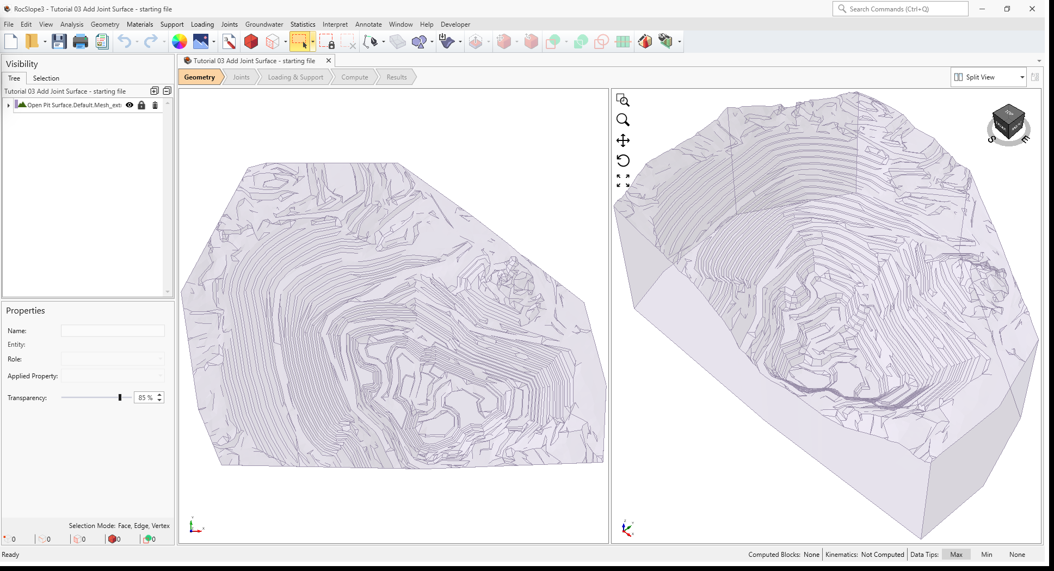Select the pan arrows tool in 3D view
This screenshot has width=1054, height=571.
pos(623,140)
